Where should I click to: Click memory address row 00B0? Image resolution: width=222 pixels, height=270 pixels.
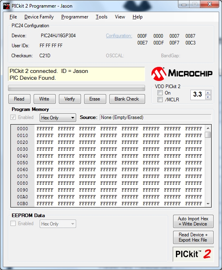tap(22, 204)
